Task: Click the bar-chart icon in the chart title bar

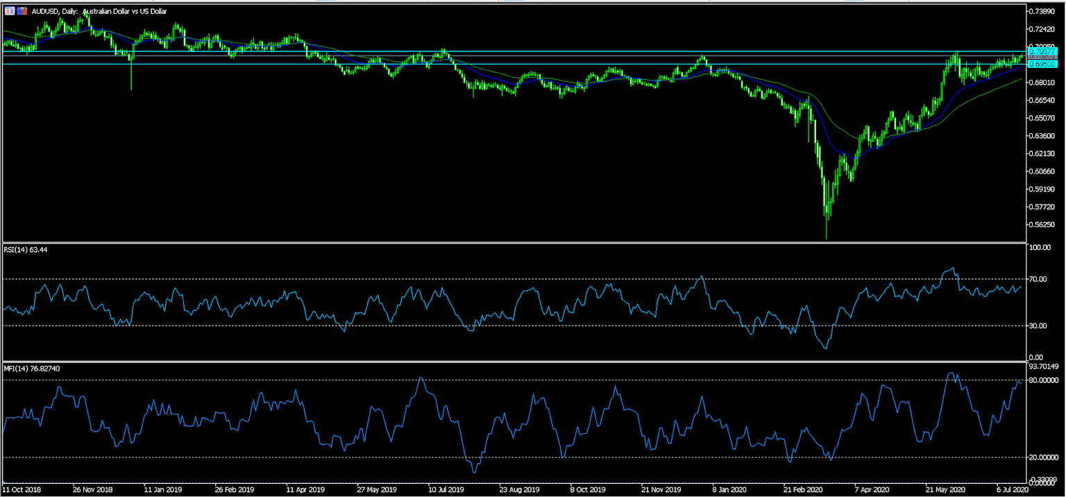Action: click(x=10, y=10)
